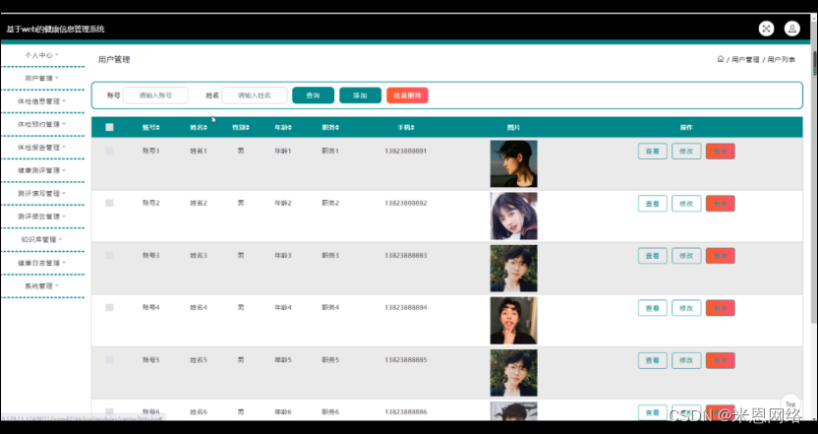818x434 pixels.
Task: Edit 账号1 with 修改 button
Action: 686,152
